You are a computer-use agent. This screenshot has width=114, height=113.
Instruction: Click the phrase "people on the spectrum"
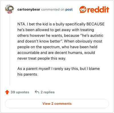tap(38, 47)
